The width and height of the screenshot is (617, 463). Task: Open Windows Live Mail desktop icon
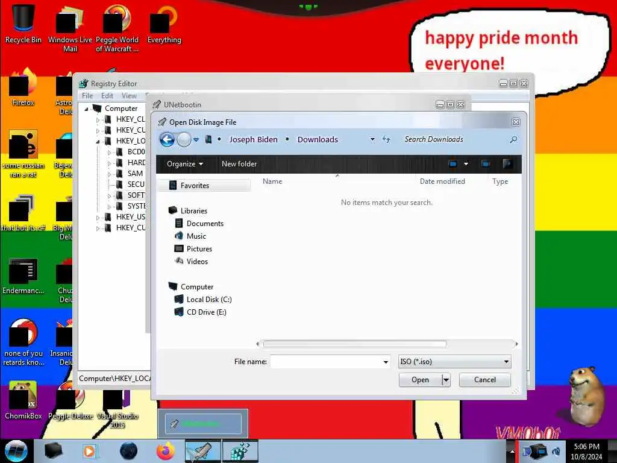pyautogui.click(x=70, y=28)
